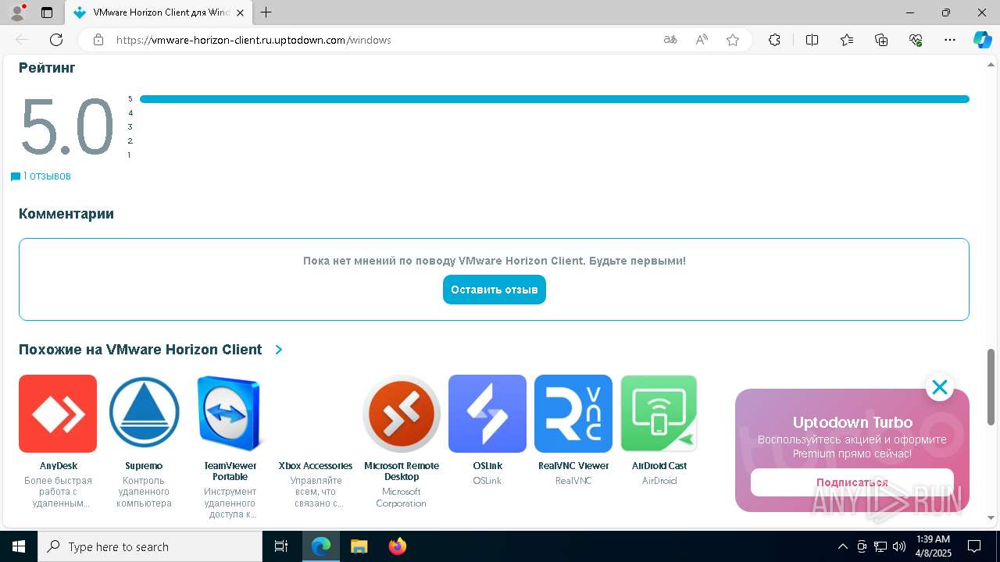Open the Windows Start menu
Image resolution: width=1000 pixels, height=562 pixels.
click(19, 546)
